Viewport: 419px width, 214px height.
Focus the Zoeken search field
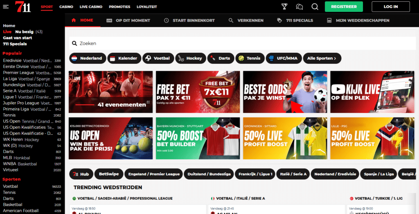(242, 43)
